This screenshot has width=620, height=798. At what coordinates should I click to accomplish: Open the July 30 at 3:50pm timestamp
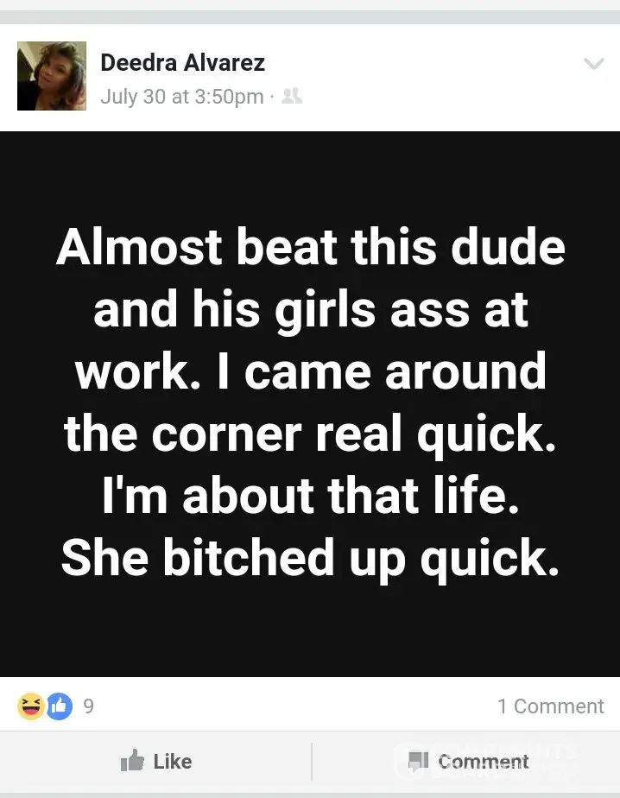pyautogui.click(x=182, y=97)
